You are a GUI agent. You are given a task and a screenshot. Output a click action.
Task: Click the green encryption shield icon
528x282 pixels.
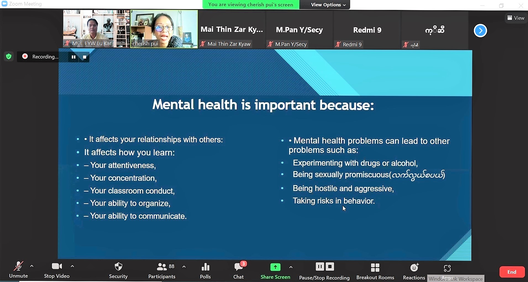[x=9, y=57]
